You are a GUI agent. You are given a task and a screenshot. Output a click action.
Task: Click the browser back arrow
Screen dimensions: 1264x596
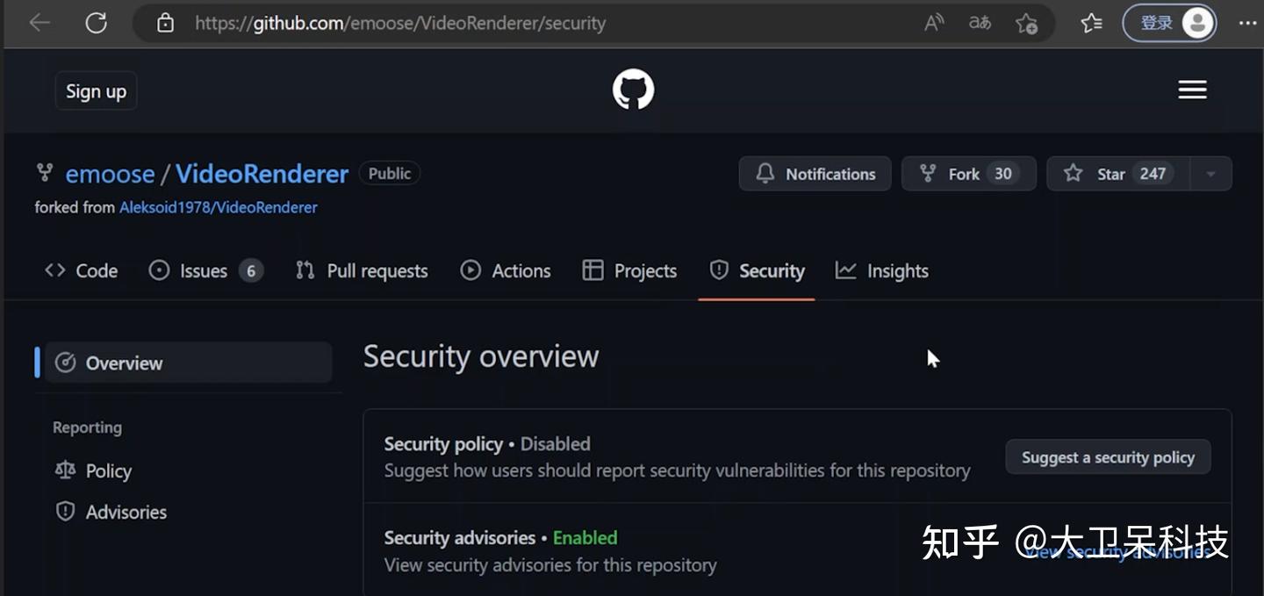pyautogui.click(x=39, y=23)
